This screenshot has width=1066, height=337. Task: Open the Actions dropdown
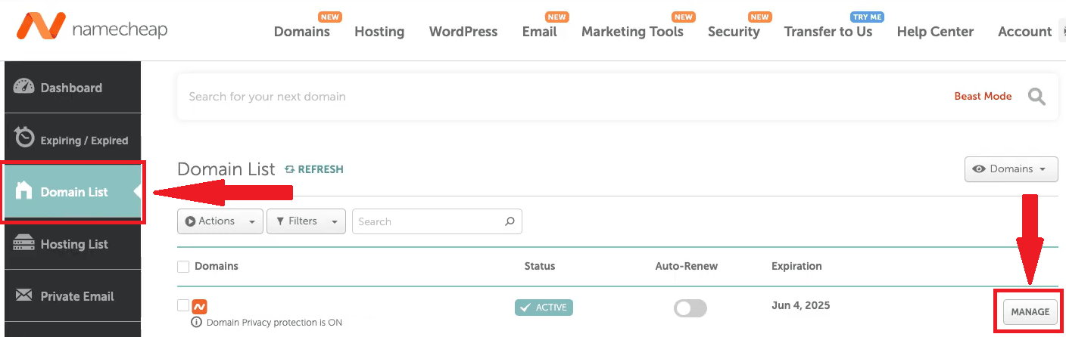(220, 221)
